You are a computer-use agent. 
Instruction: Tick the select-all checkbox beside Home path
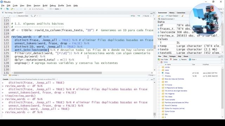click(159, 62)
